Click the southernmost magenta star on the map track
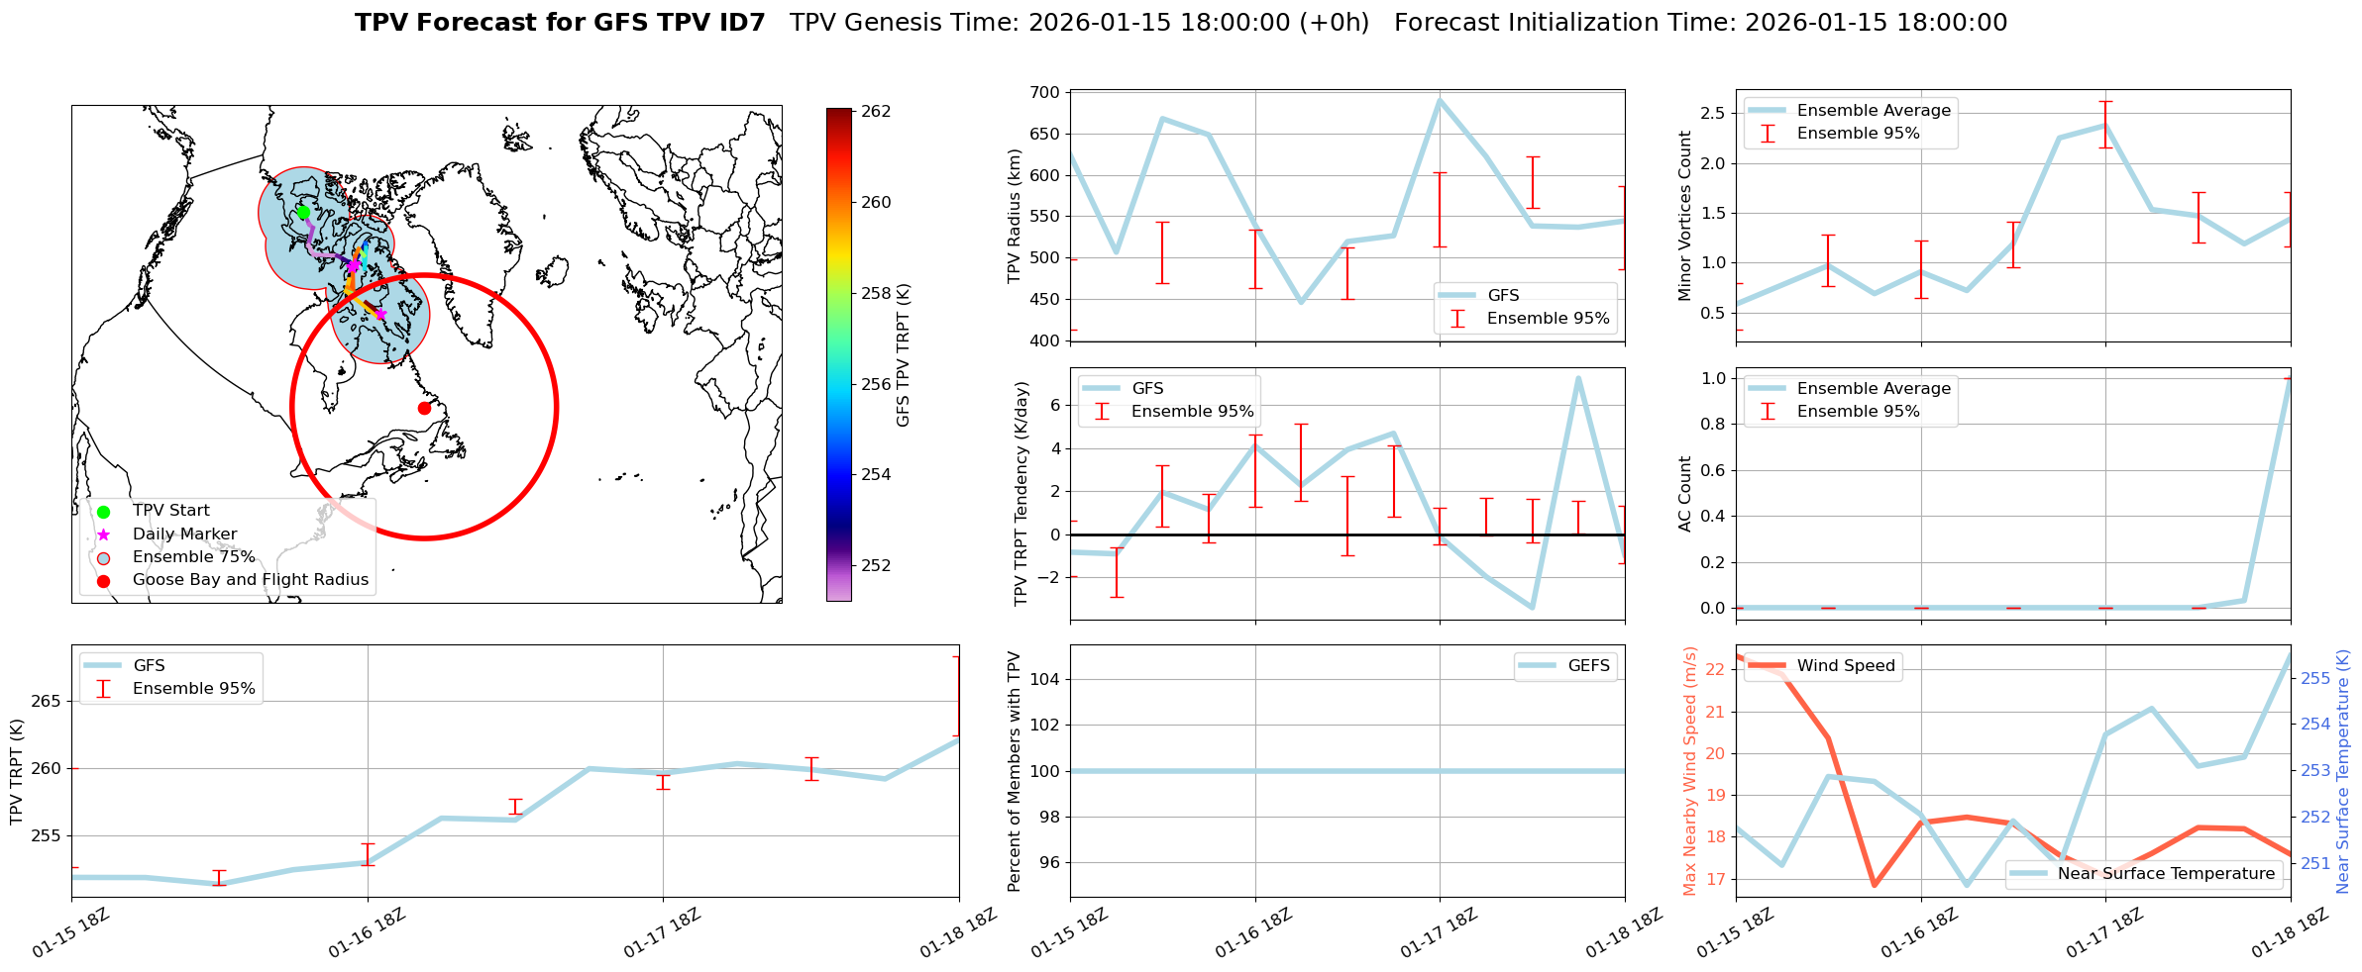Image resolution: width=2362 pixels, height=972 pixels. [380, 315]
